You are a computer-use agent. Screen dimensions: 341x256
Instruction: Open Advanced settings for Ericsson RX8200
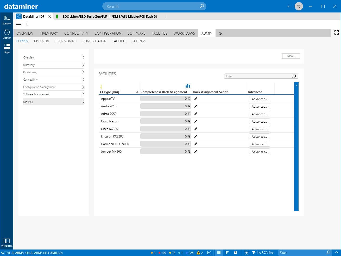[x=260, y=136]
